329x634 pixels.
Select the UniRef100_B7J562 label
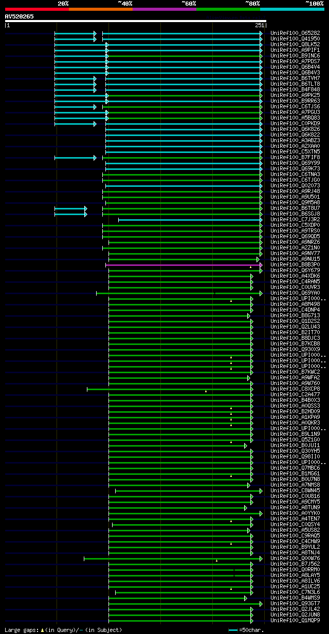tap(295, 564)
